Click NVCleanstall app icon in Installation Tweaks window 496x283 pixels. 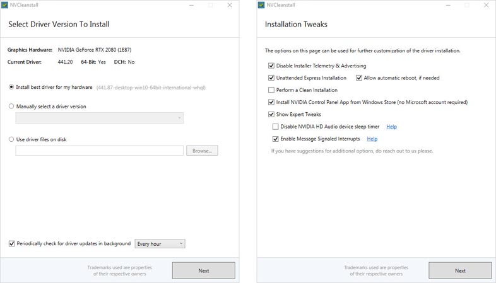click(x=261, y=5)
